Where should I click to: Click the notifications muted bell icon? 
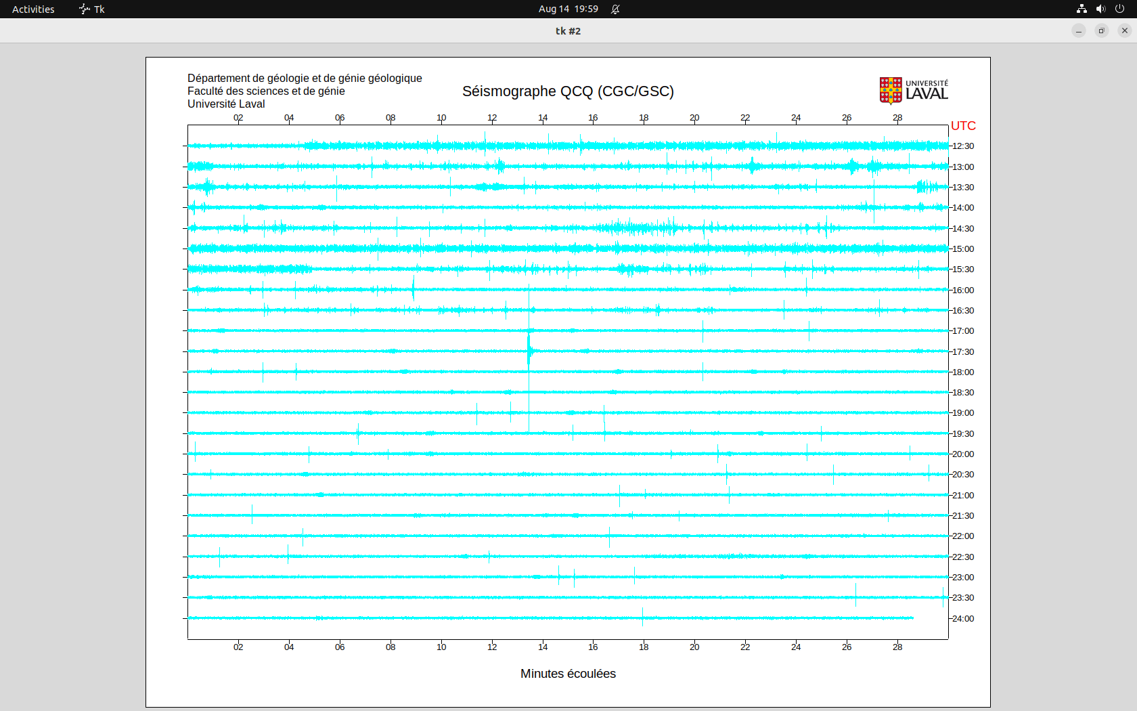coord(615,9)
